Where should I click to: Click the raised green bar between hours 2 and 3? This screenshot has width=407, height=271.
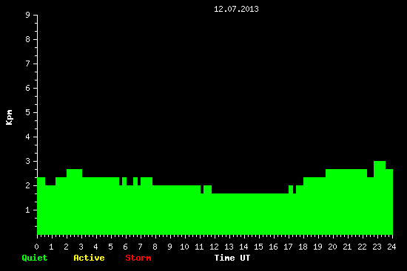(75, 202)
